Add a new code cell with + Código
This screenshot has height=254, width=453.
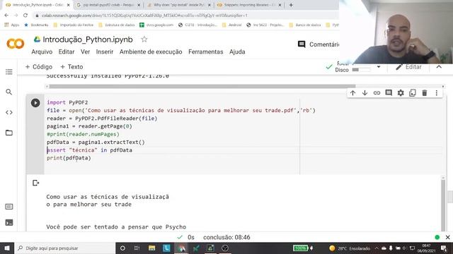[x=39, y=67]
